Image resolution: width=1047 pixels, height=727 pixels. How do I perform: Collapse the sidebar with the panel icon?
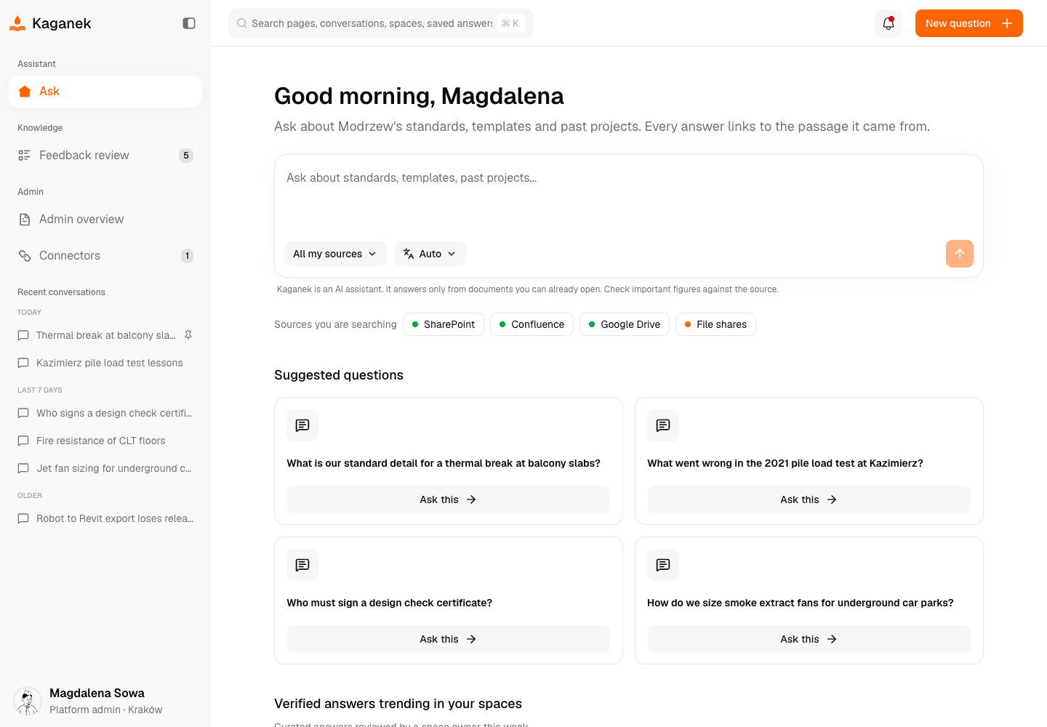[x=189, y=23]
